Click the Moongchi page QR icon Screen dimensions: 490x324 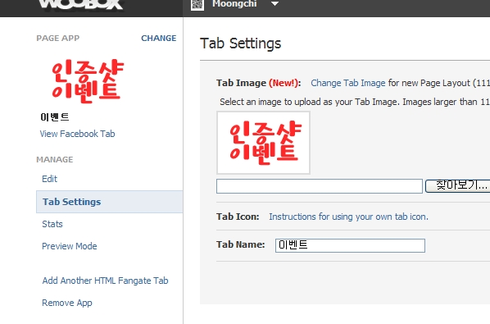pyautogui.click(x=197, y=5)
